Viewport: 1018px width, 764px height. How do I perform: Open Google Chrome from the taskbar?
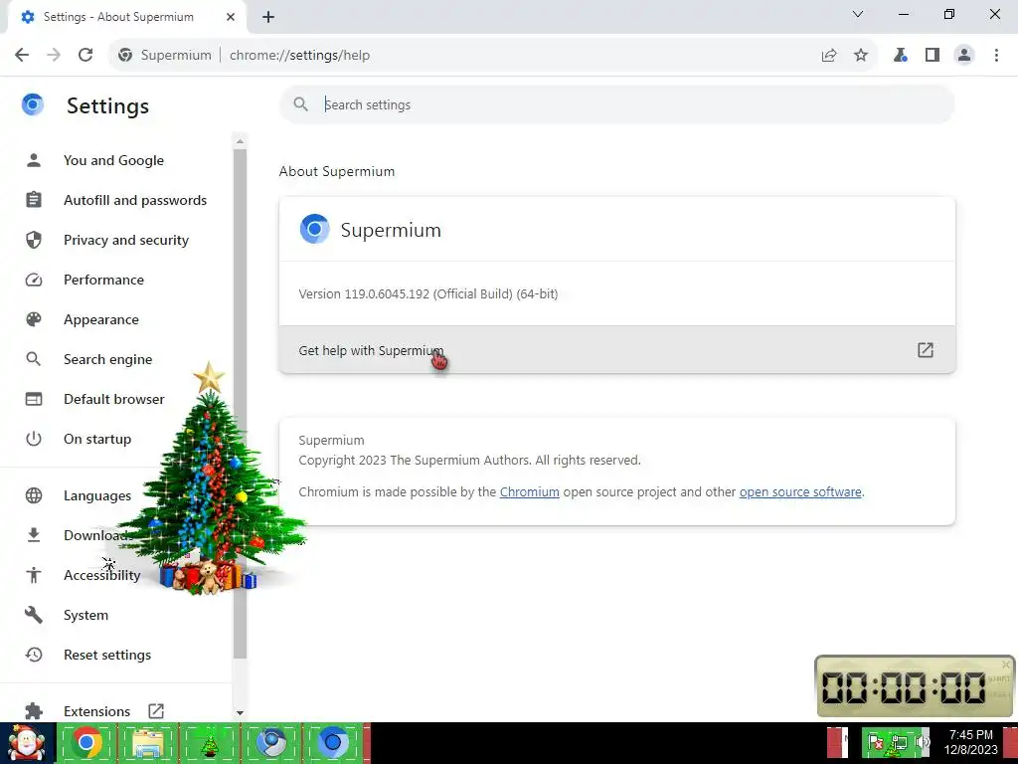[x=86, y=743]
